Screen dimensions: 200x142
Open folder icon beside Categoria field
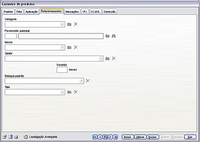[x=69, y=24]
